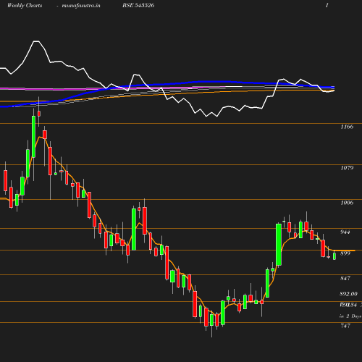Select the 1079 price level label
This screenshot has width=362, height=362.
point(347,168)
